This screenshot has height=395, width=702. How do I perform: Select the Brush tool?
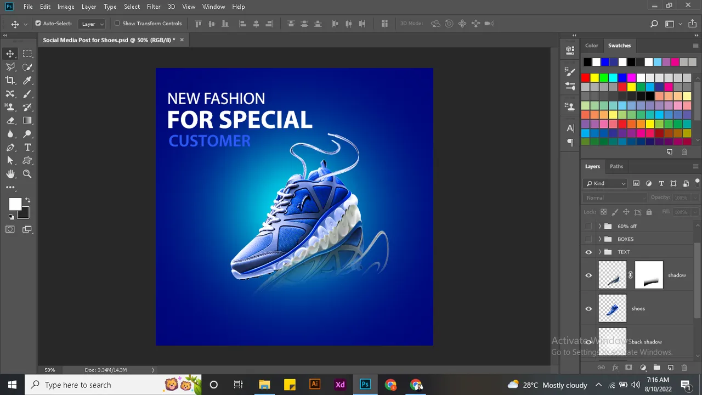[x=27, y=94]
